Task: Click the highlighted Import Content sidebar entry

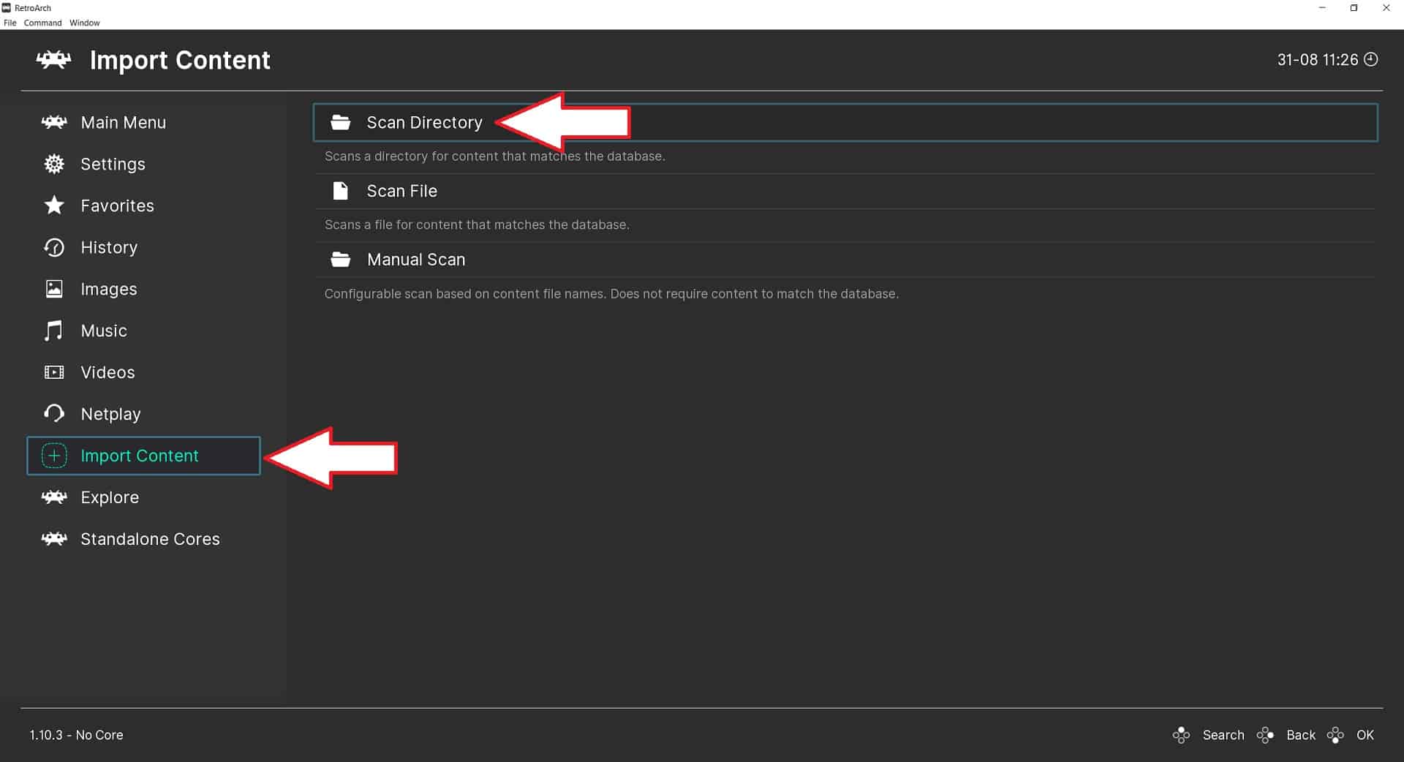Action: pos(140,456)
